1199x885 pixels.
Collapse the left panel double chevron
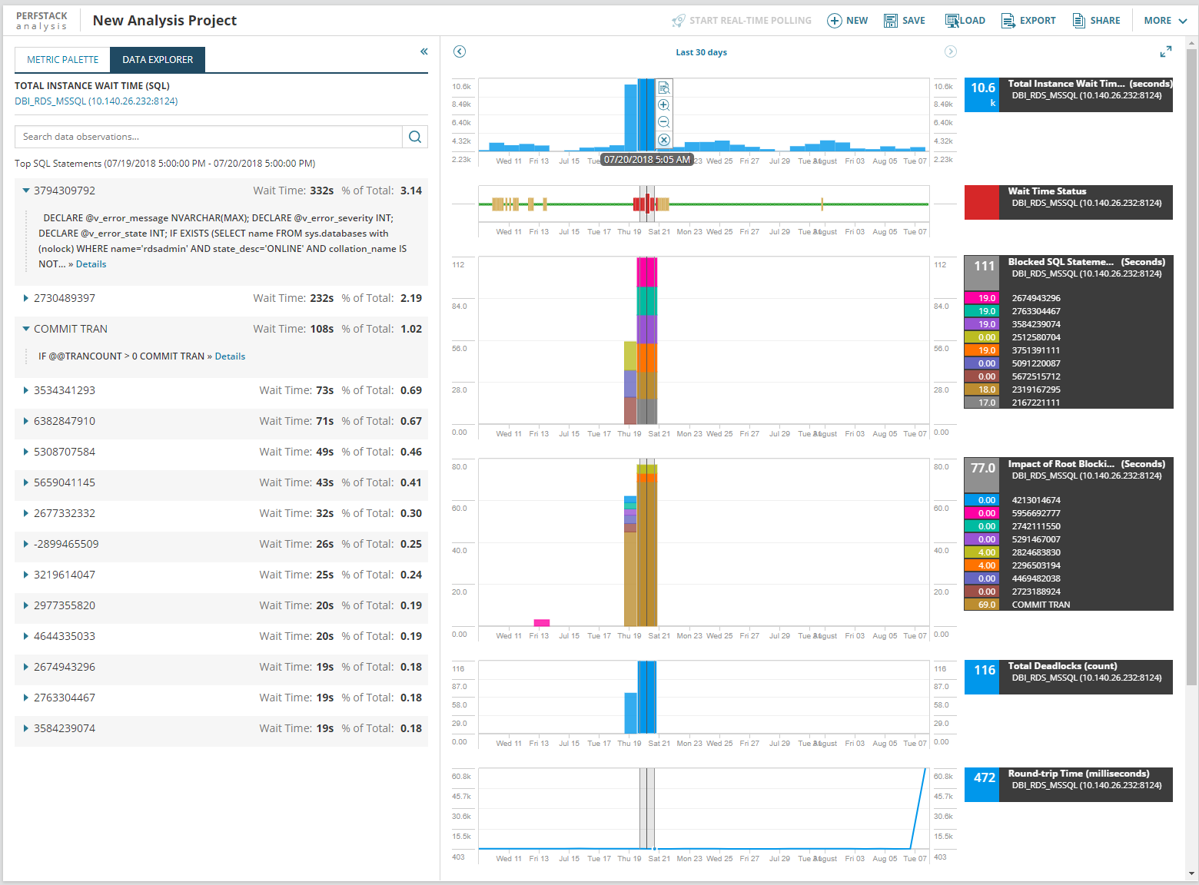click(x=423, y=51)
